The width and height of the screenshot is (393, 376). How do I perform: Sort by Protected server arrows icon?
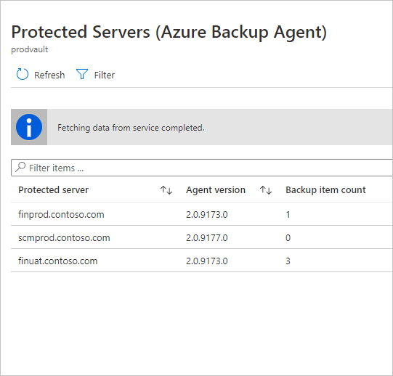coord(166,190)
